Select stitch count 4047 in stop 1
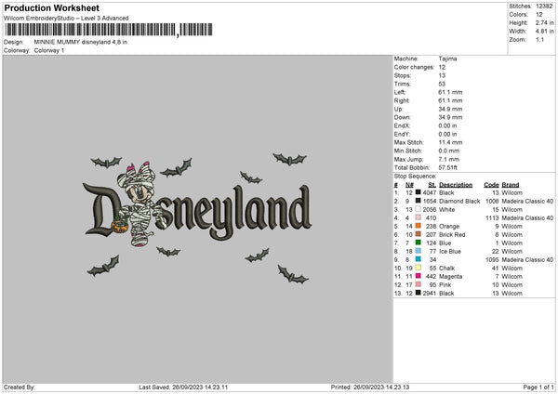Viewport: 558px width, 394px height. (429, 192)
